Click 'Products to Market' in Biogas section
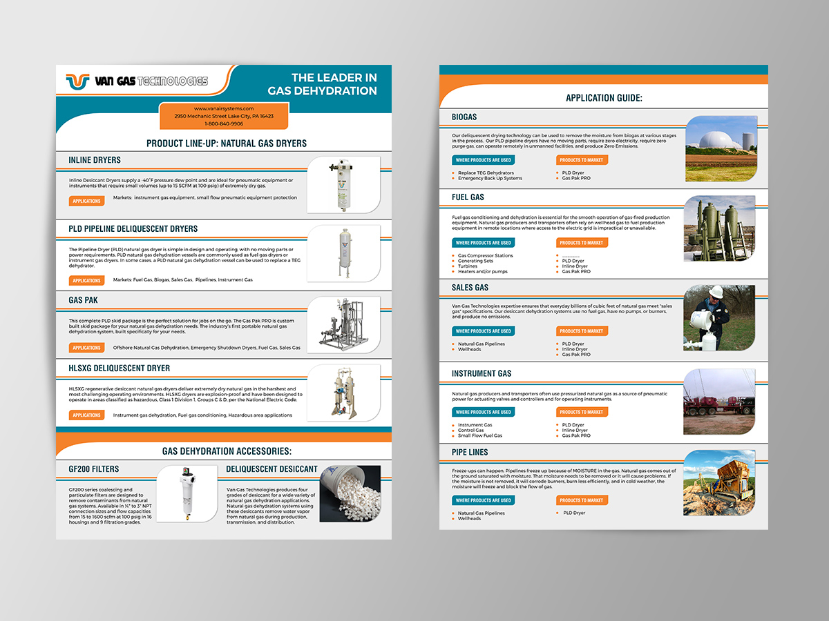This screenshot has width=829, height=621. [582, 160]
